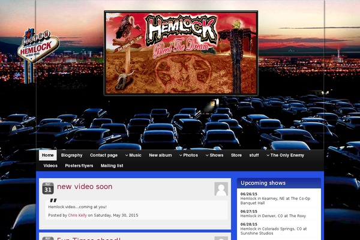
Task: Go to the Biography page
Action: pos(71,155)
